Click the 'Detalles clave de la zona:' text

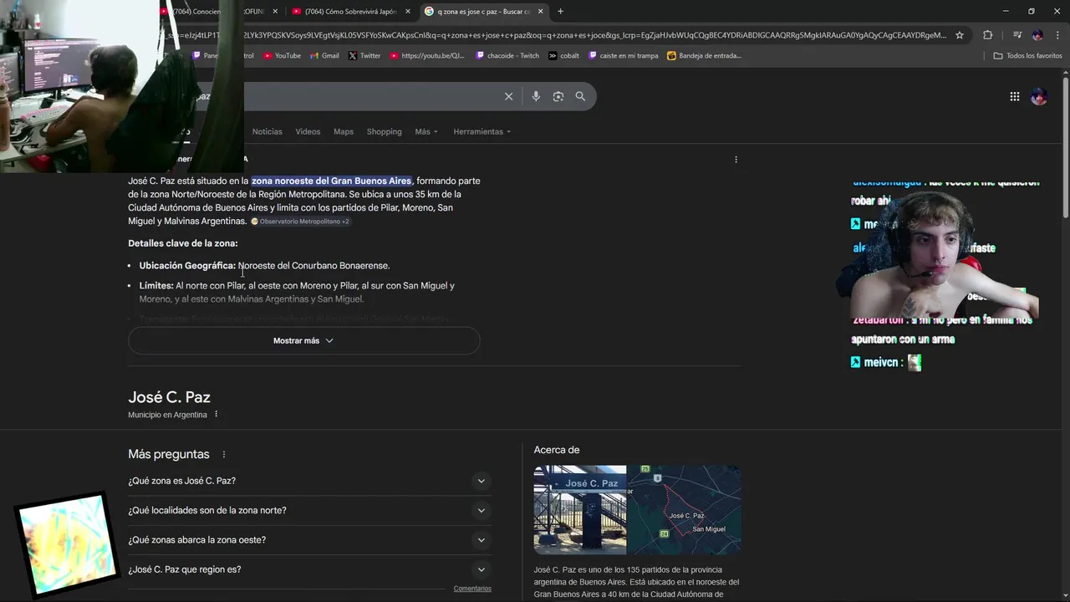pyautogui.click(x=183, y=243)
